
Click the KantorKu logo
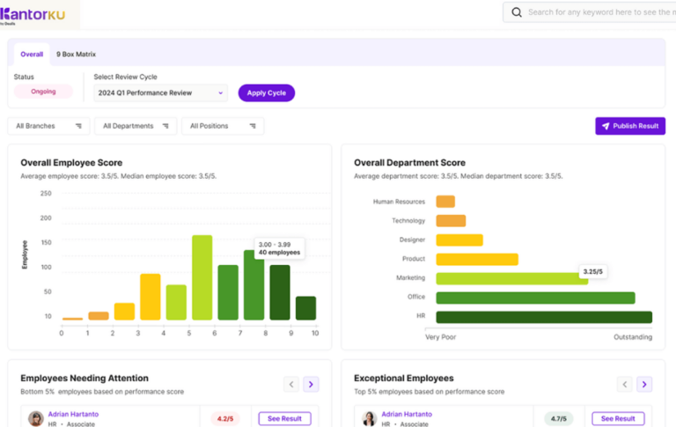click(x=33, y=14)
